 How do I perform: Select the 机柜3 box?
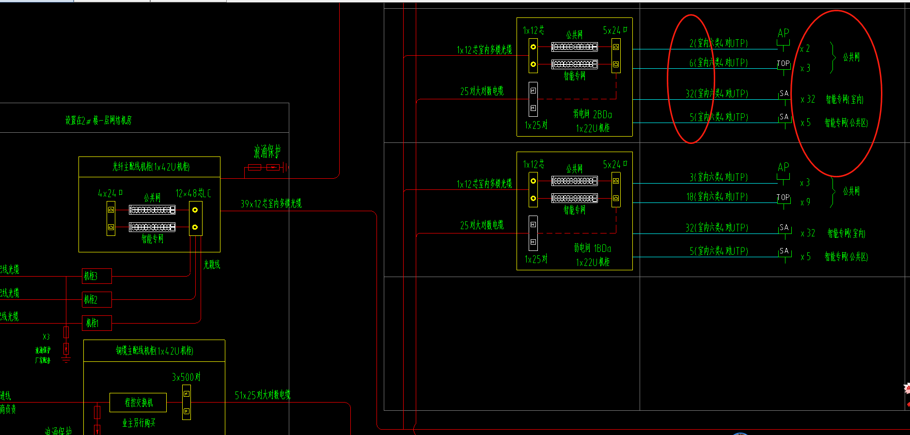point(97,276)
